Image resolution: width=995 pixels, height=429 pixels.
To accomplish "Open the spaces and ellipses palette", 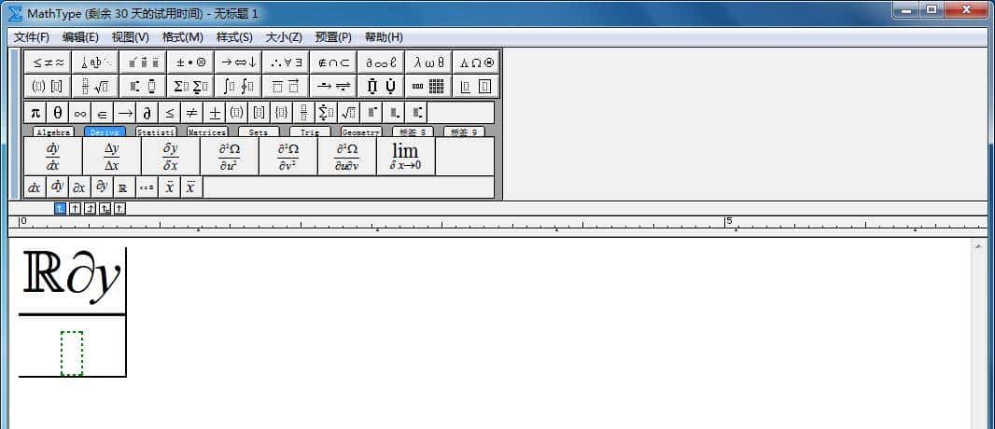I will 95,62.
